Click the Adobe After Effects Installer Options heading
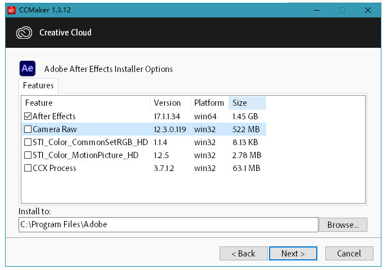 point(108,69)
